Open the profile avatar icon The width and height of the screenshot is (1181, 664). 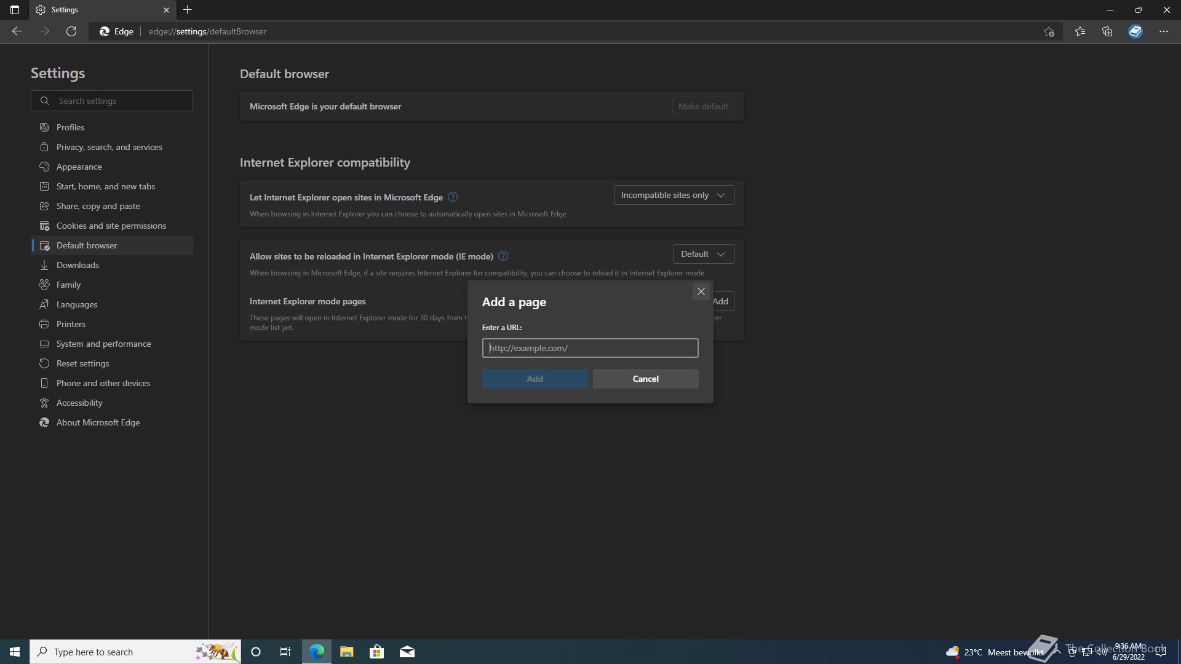pyautogui.click(x=1135, y=31)
